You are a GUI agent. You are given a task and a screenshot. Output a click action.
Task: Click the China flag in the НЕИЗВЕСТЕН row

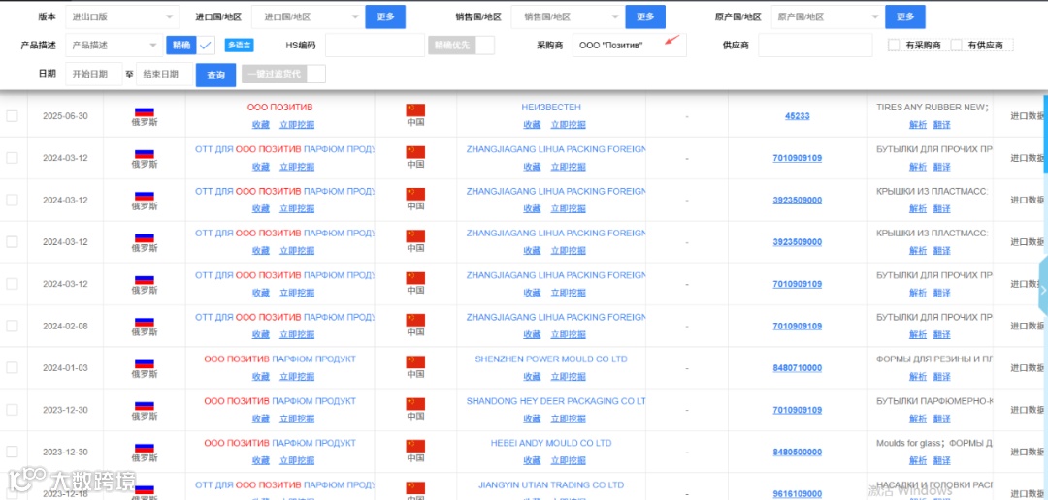[415, 110]
